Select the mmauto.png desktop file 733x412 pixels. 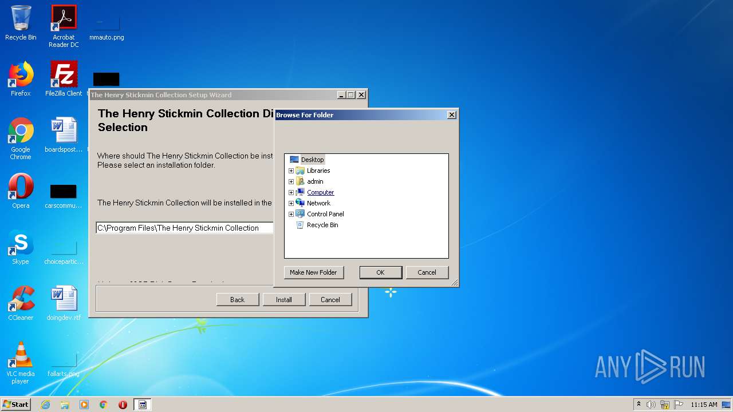point(107,26)
